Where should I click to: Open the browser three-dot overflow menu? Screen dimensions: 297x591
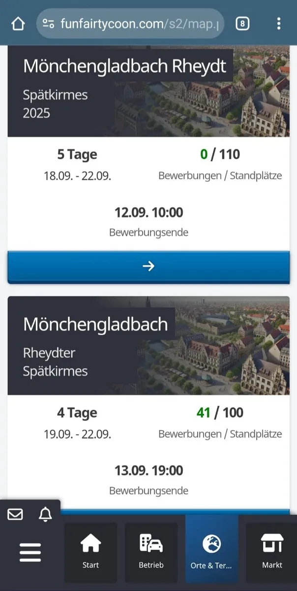tap(279, 24)
